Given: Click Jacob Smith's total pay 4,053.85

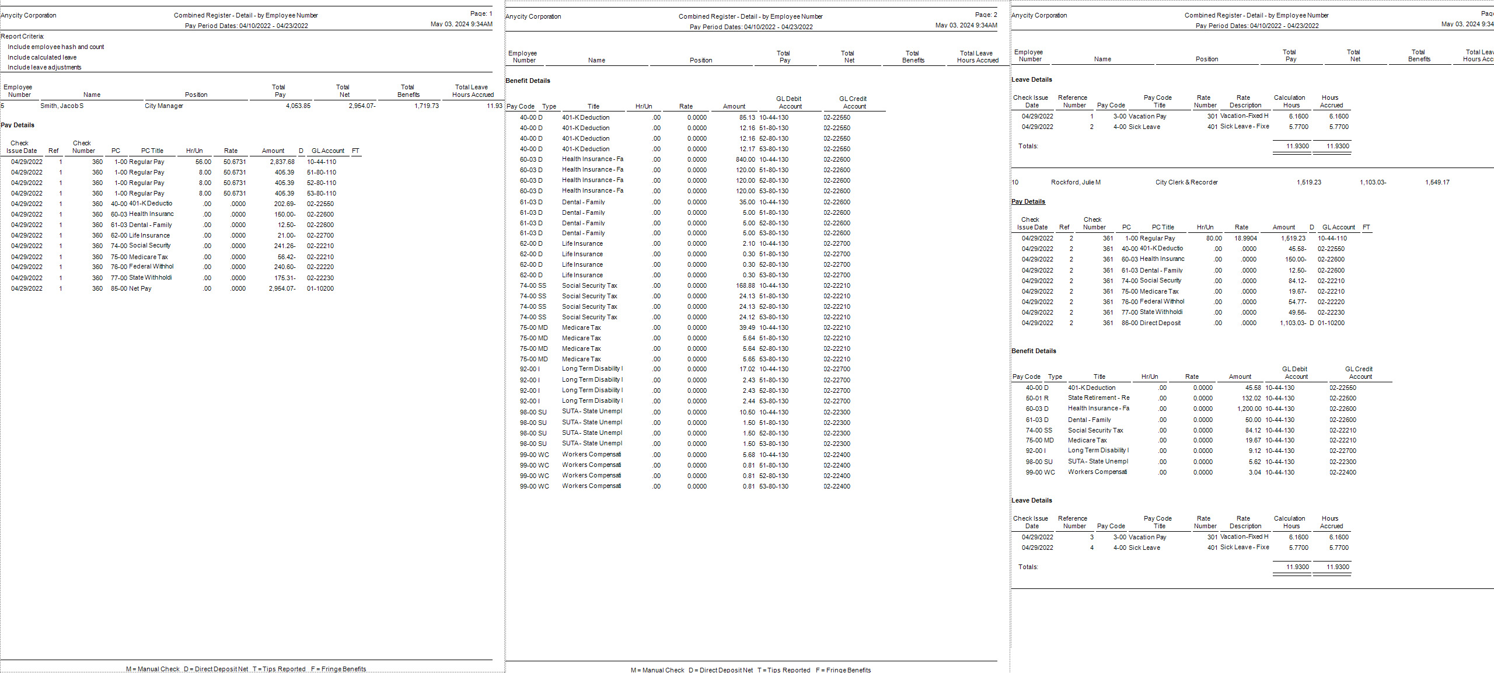Looking at the screenshot, I should 298,106.
